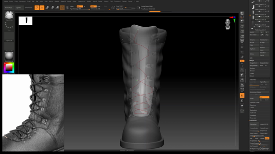Screen dimensions: 275x154
Task: Toggle the Mrgb channel button
Action: 72,6
